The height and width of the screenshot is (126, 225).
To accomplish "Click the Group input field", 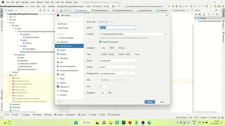I will coord(117,61).
